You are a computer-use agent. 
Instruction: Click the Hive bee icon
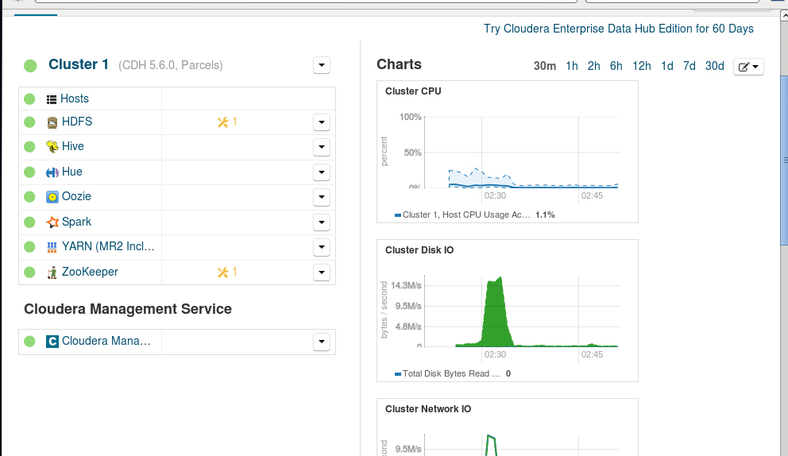click(52, 147)
